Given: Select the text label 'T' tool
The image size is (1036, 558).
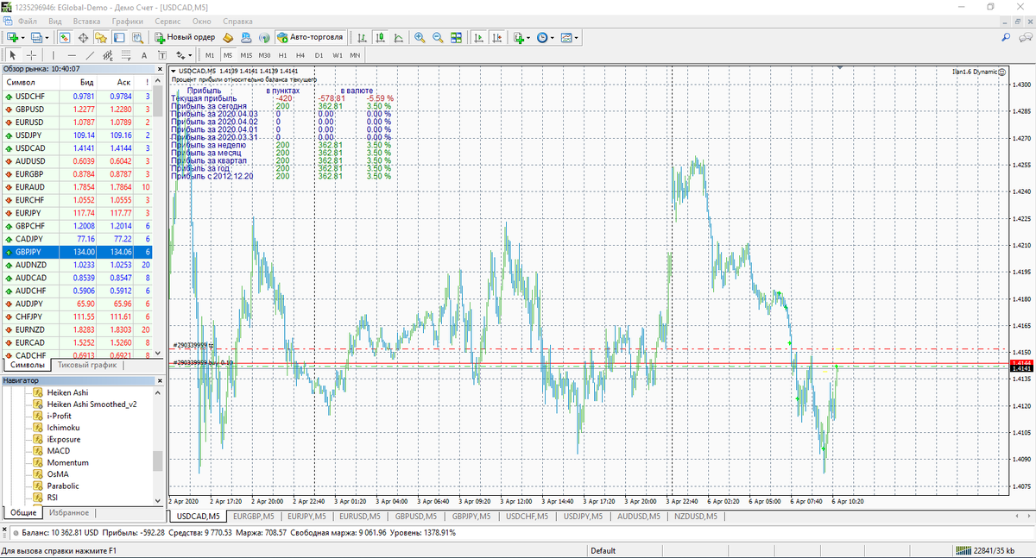Looking at the screenshot, I should tap(161, 54).
